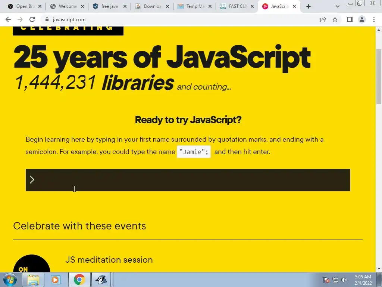Click the black ON event badge
The height and width of the screenshot is (287, 382).
pos(32,264)
